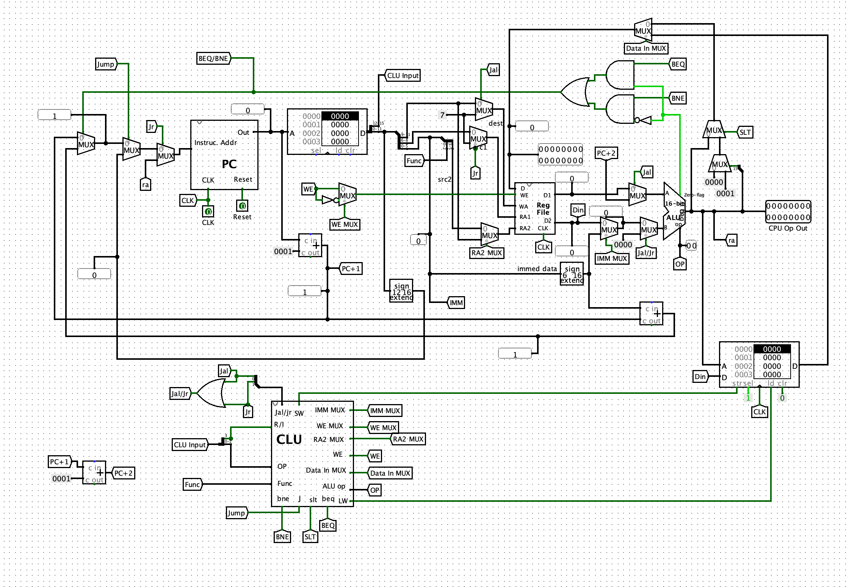
Task: Click the Jump tunnel label
Action: (x=107, y=64)
